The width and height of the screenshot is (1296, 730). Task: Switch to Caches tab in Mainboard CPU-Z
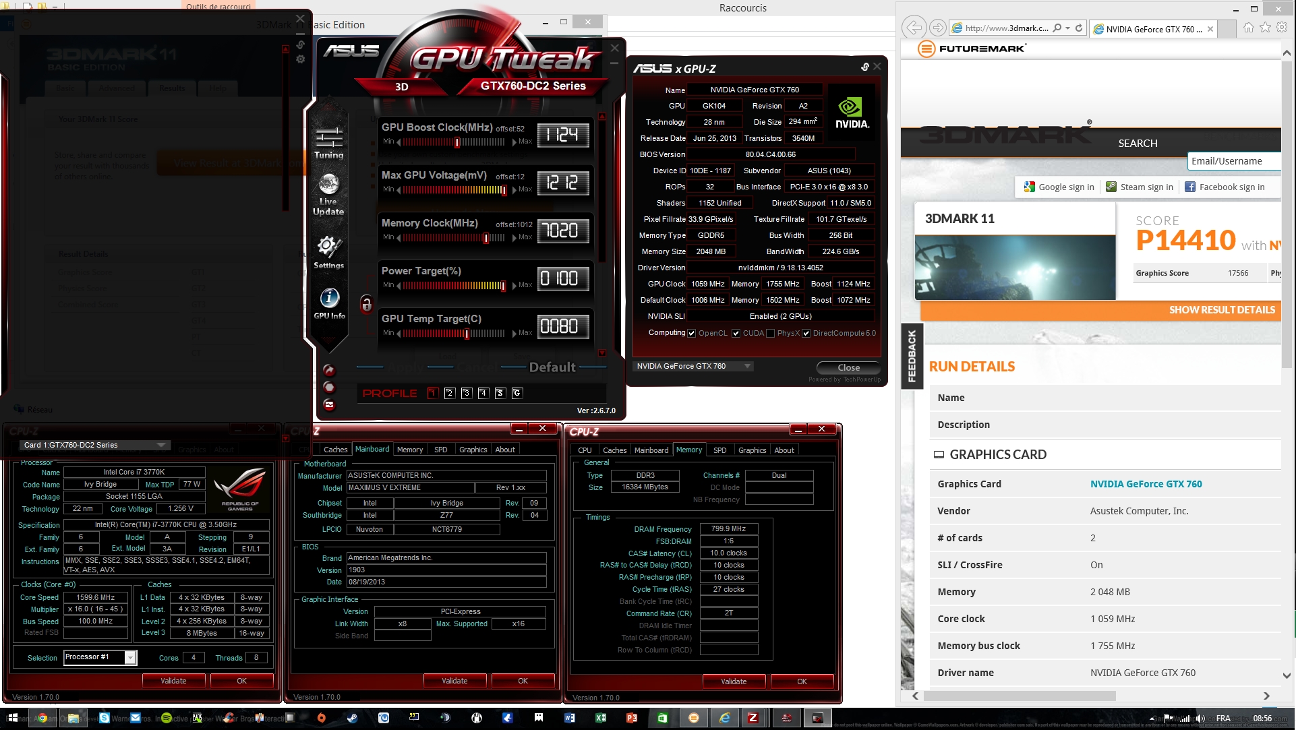[335, 450]
